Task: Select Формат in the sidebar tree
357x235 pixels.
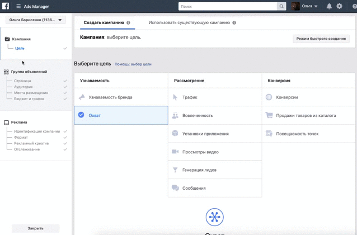Action: pyautogui.click(x=21, y=137)
